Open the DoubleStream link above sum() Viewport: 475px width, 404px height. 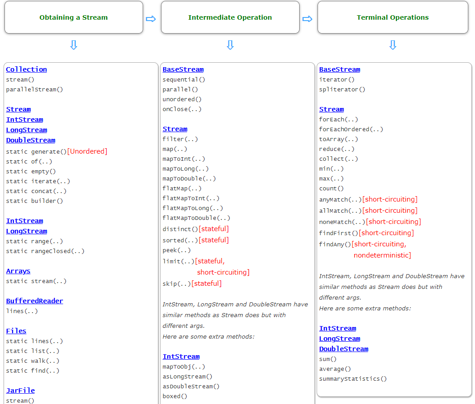[344, 349]
